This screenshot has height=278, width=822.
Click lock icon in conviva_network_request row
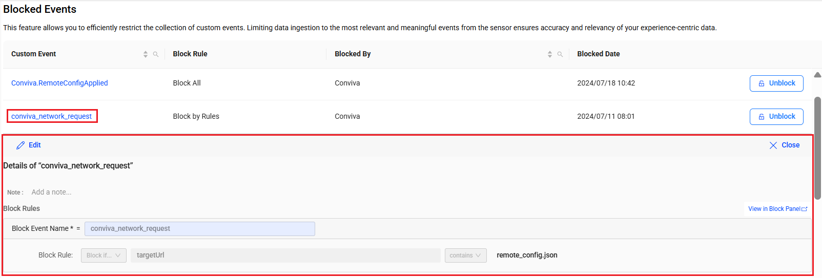coord(762,117)
